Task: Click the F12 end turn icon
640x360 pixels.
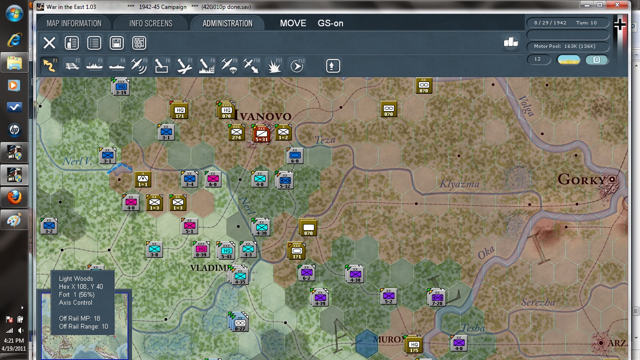Action: click(x=297, y=66)
